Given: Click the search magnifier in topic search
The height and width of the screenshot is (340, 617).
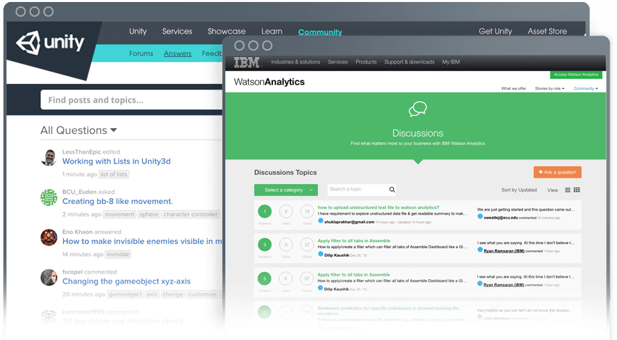Looking at the screenshot, I should (x=392, y=190).
